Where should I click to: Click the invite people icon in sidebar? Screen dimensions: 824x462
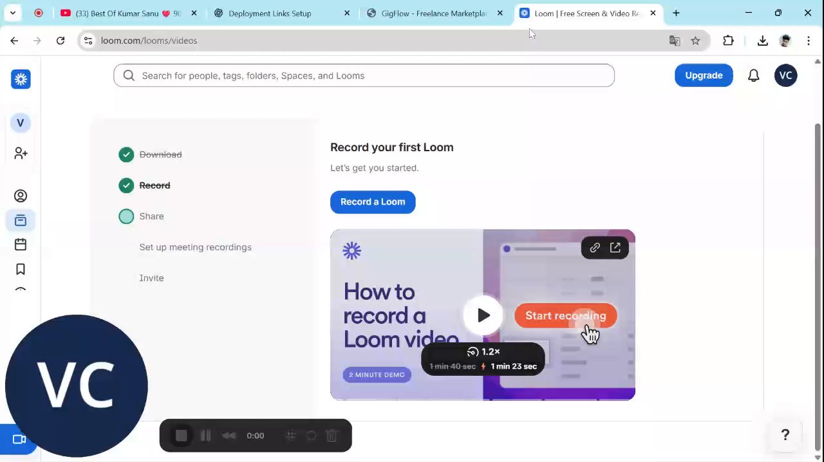pyautogui.click(x=21, y=153)
